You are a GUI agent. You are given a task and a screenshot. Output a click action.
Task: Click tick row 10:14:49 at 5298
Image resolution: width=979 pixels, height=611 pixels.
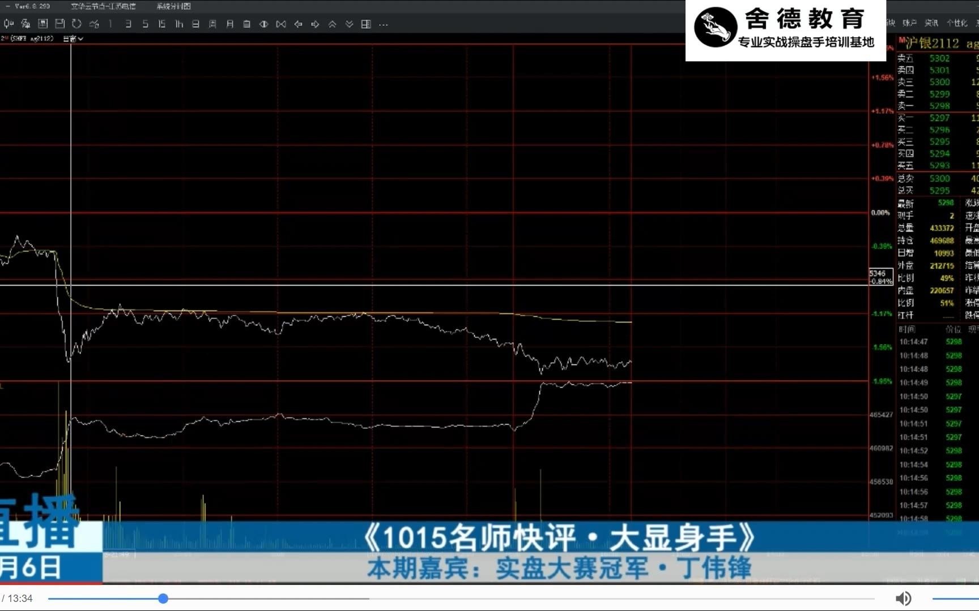coord(937,382)
